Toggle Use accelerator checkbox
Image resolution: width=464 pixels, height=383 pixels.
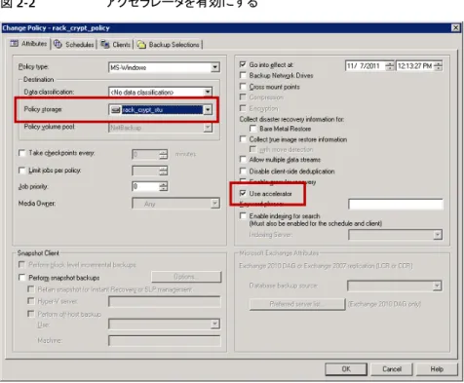click(x=243, y=193)
